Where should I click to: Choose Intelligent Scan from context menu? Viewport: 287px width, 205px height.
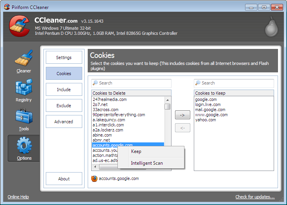click(x=151, y=163)
